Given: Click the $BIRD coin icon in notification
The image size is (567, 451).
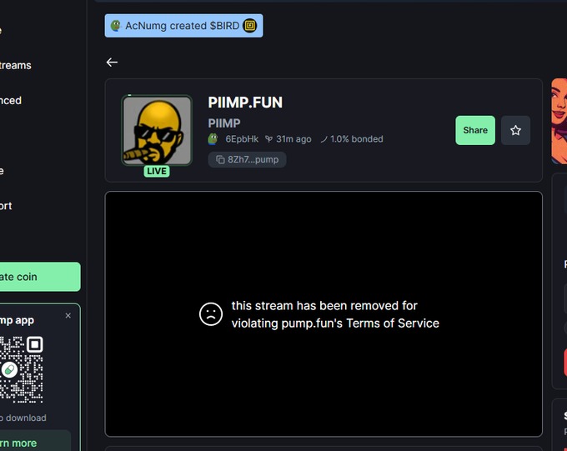Looking at the screenshot, I should [250, 26].
